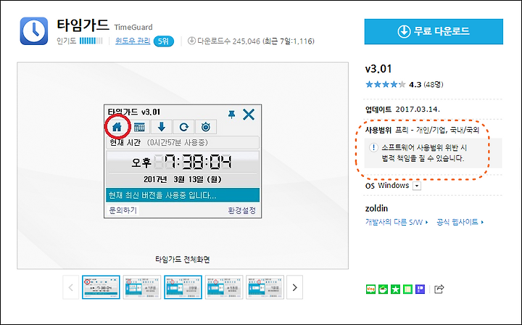Click the v3.01 version heading
Screen dimensions: 522x325
(x=378, y=69)
